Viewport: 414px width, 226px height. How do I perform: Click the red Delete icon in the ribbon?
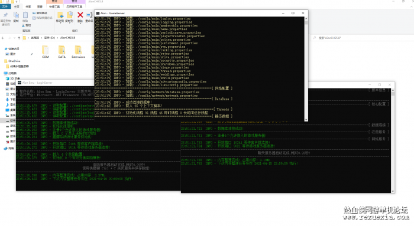[80, 15]
